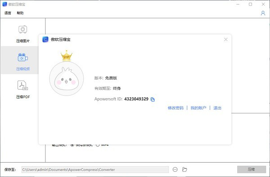This screenshot has width=270, height=177.
Task: Browse output path with the ellipsis icon
Action: pyautogui.click(x=175, y=169)
